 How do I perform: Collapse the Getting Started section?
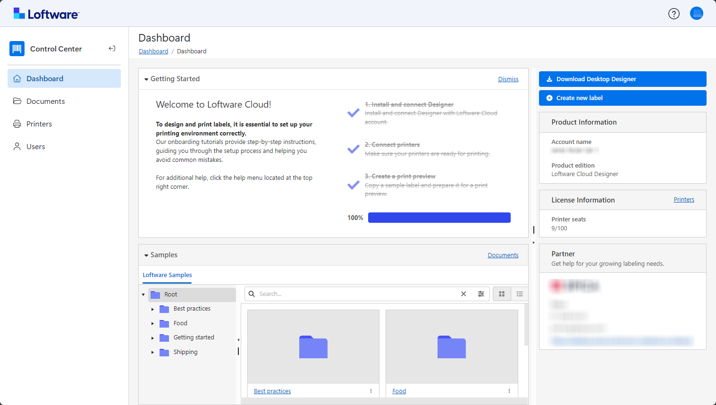(146, 79)
